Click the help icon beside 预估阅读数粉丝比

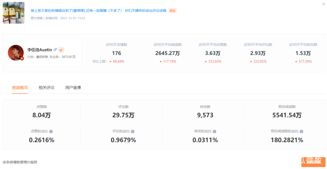(301, 131)
